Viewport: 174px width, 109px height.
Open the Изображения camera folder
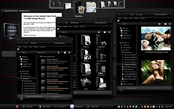point(101,40)
